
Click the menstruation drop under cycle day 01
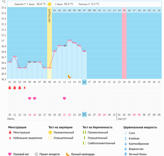[10, 88]
